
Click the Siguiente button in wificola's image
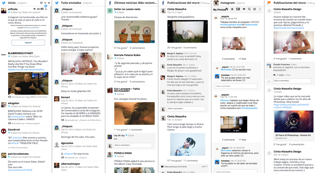28,42
